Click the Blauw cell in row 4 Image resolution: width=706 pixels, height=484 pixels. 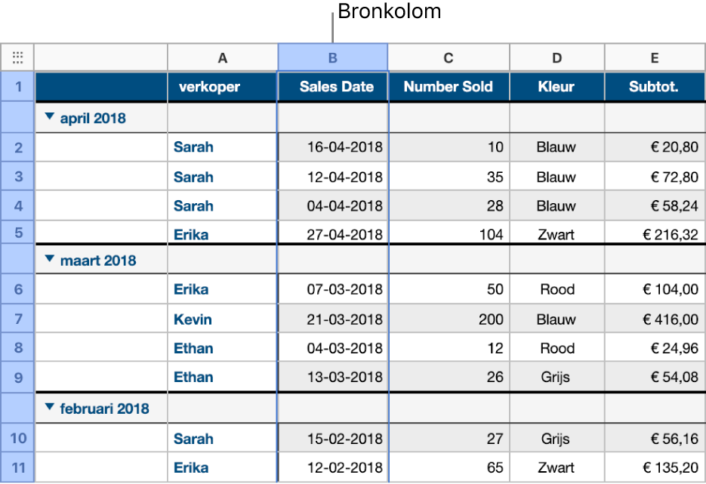click(556, 205)
